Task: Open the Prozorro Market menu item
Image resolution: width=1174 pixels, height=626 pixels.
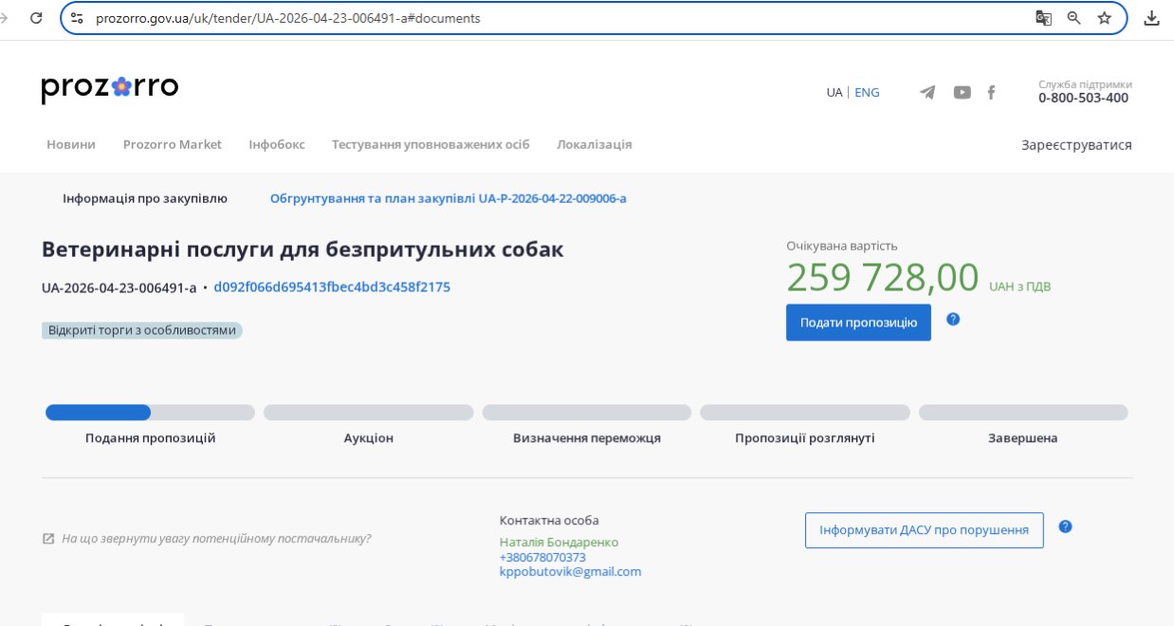Action: click(x=173, y=144)
